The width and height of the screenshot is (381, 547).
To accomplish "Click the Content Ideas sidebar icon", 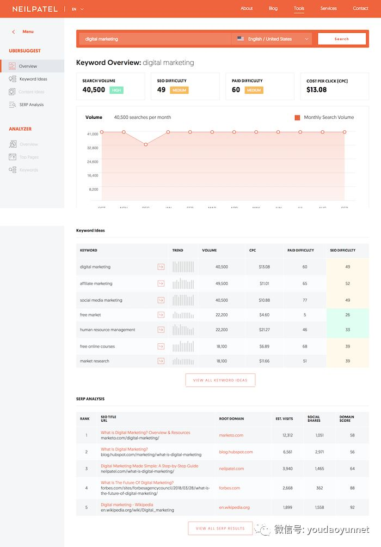I will [x=12, y=92].
